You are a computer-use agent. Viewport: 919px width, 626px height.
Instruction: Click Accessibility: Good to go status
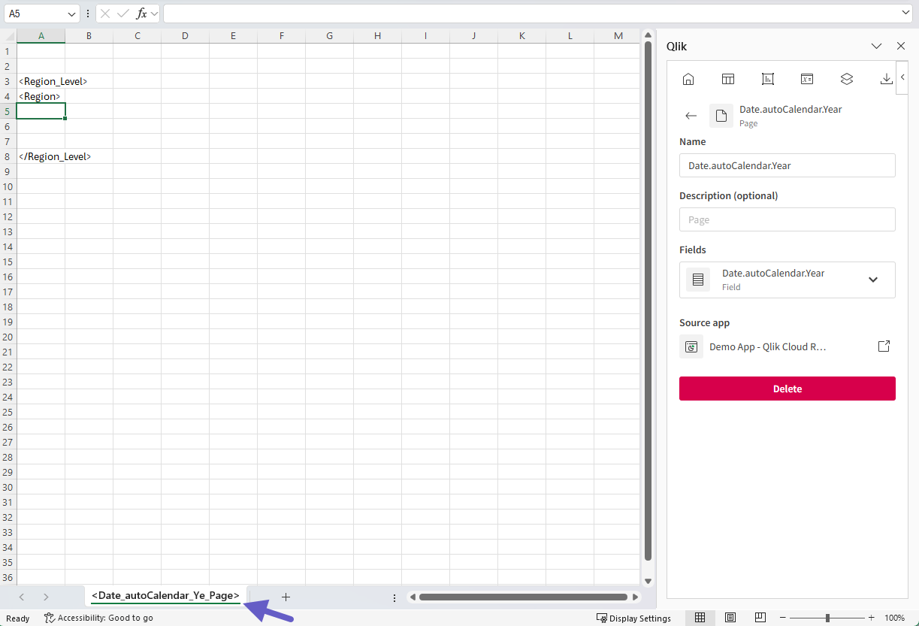98,618
